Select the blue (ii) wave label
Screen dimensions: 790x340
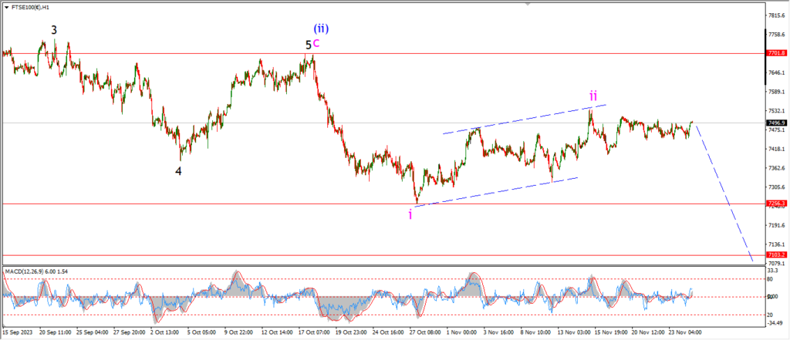321,29
